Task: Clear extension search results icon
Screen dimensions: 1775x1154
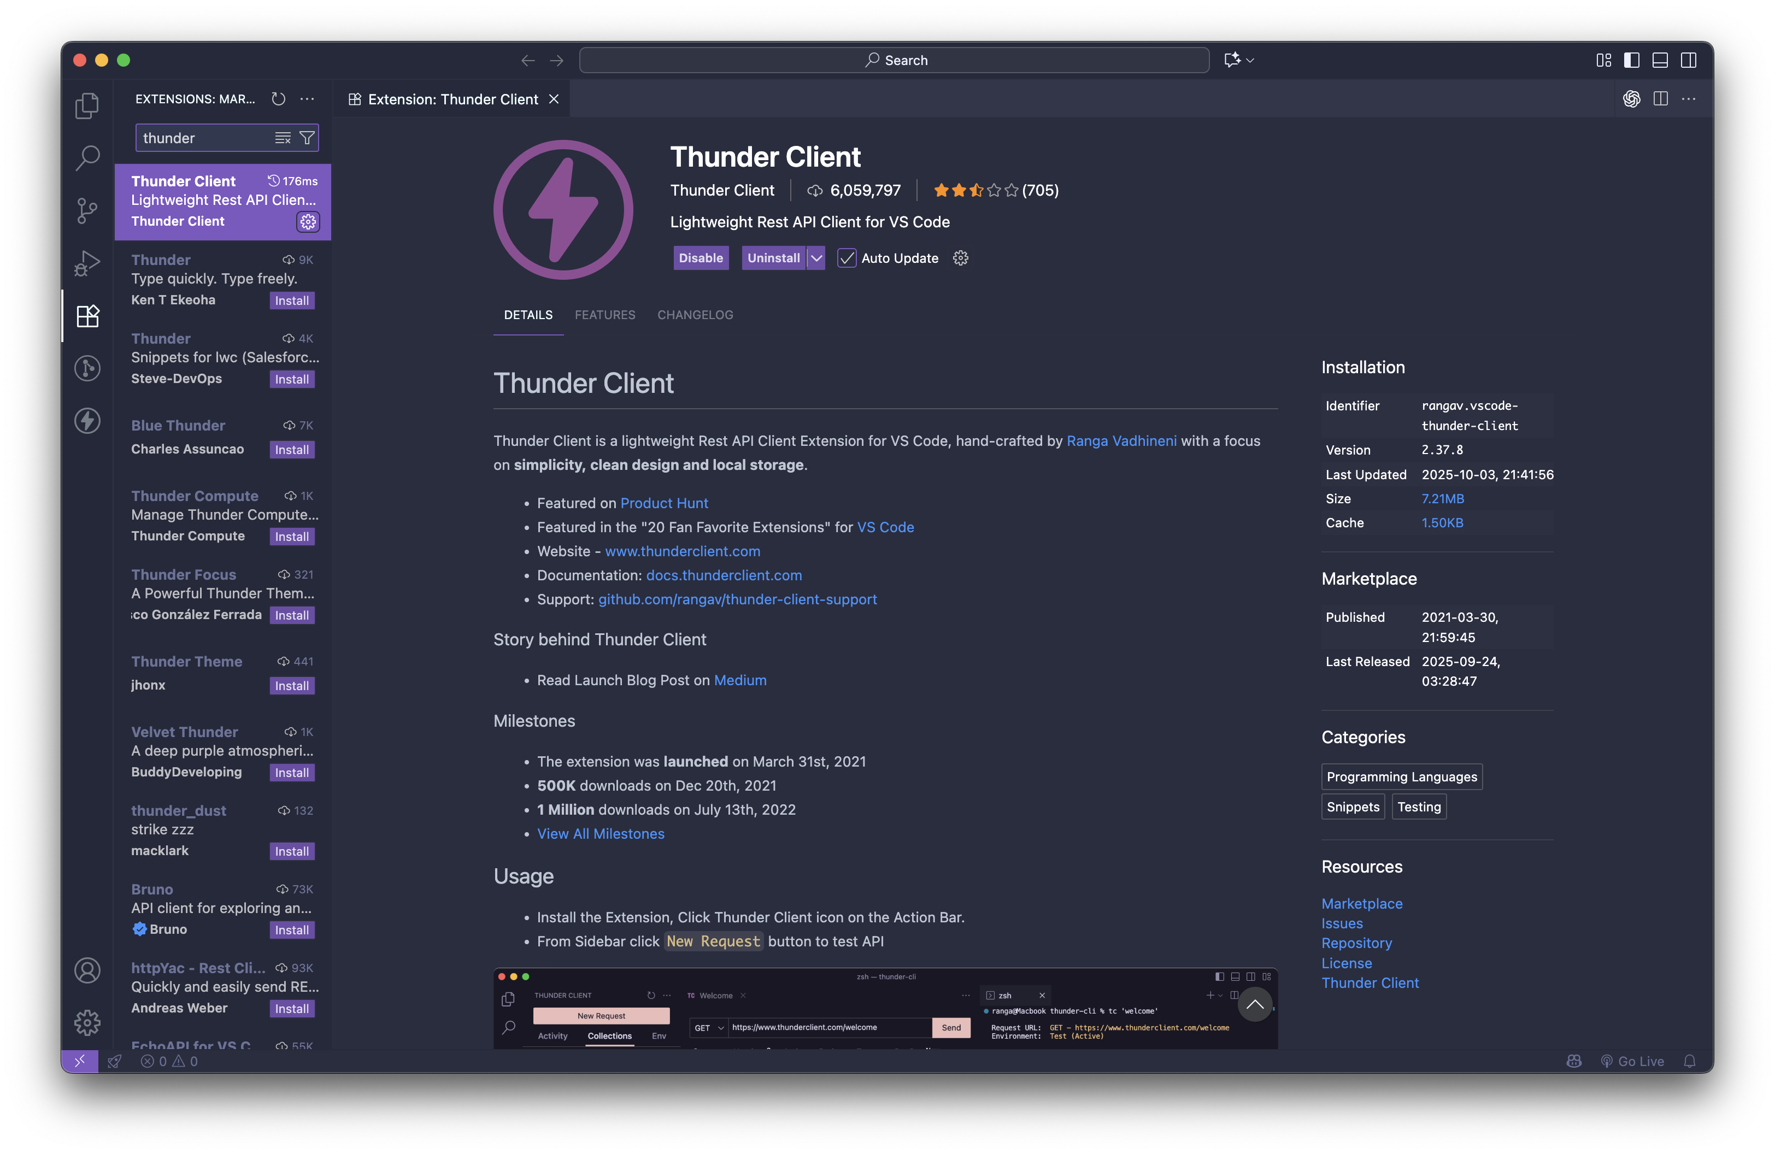Action: pos(283,138)
